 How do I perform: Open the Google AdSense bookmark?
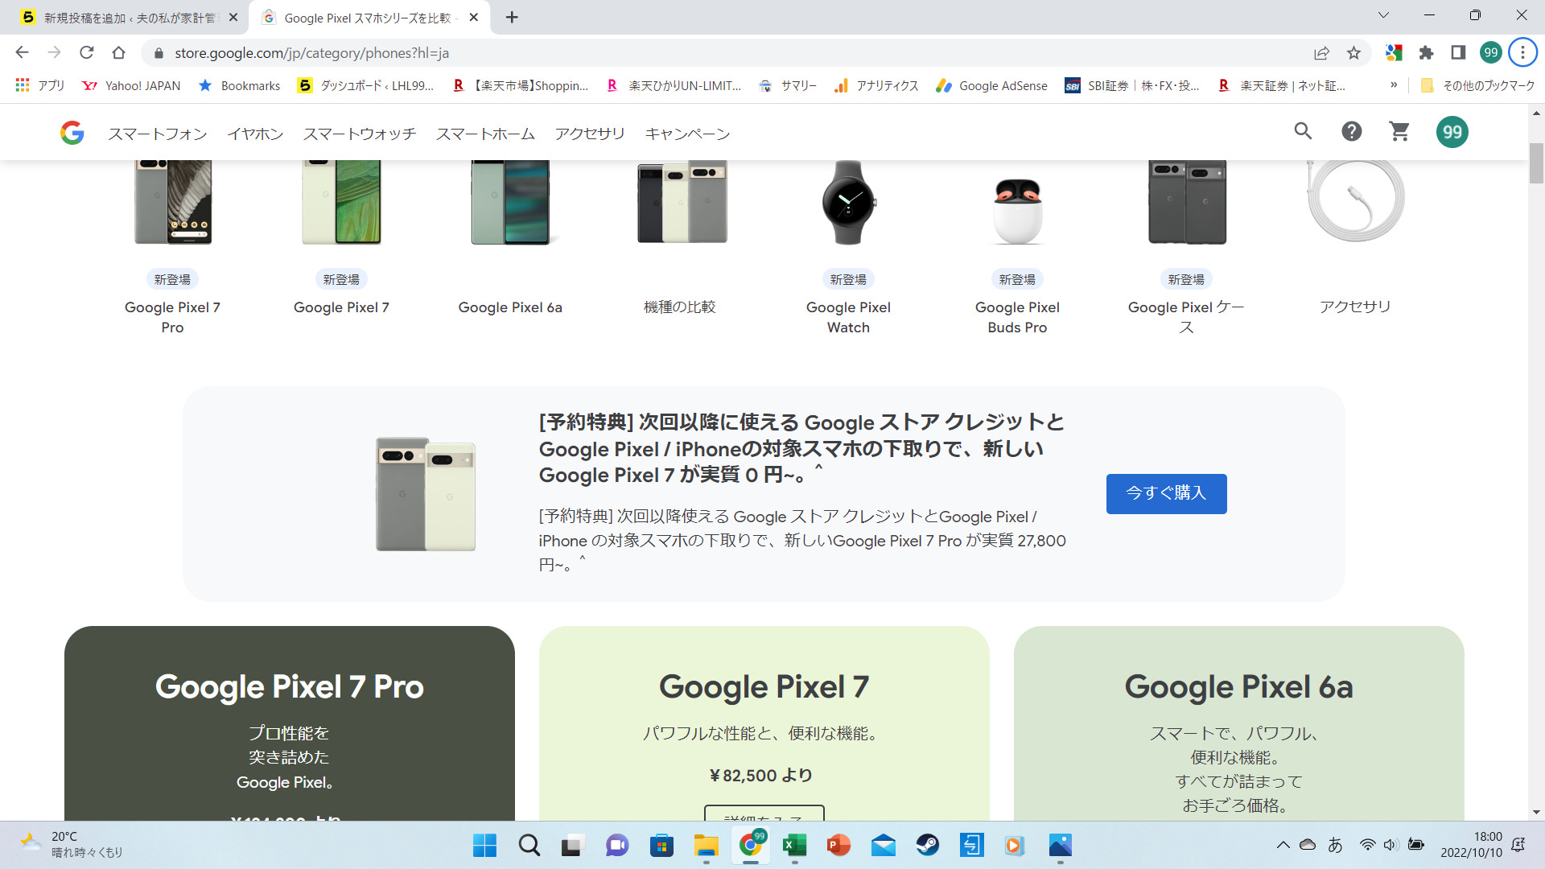(991, 85)
